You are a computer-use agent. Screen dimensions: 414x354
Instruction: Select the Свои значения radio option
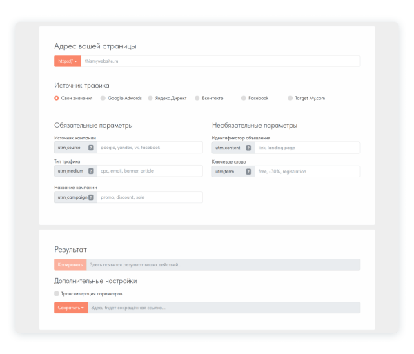pyautogui.click(x=57, y=98)
